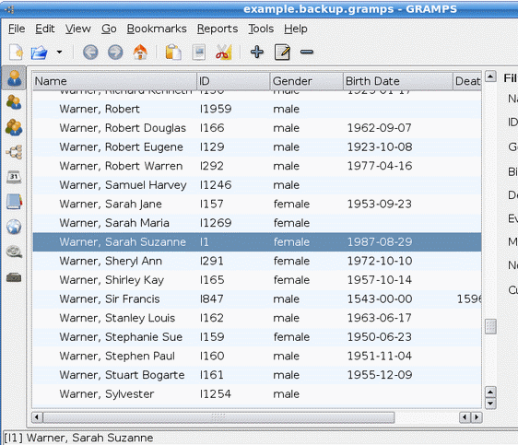The height and width of the screenshot is (445, 518).
Task: Open the clipboard icon in toolbar
Action: (x=173, y=52)
